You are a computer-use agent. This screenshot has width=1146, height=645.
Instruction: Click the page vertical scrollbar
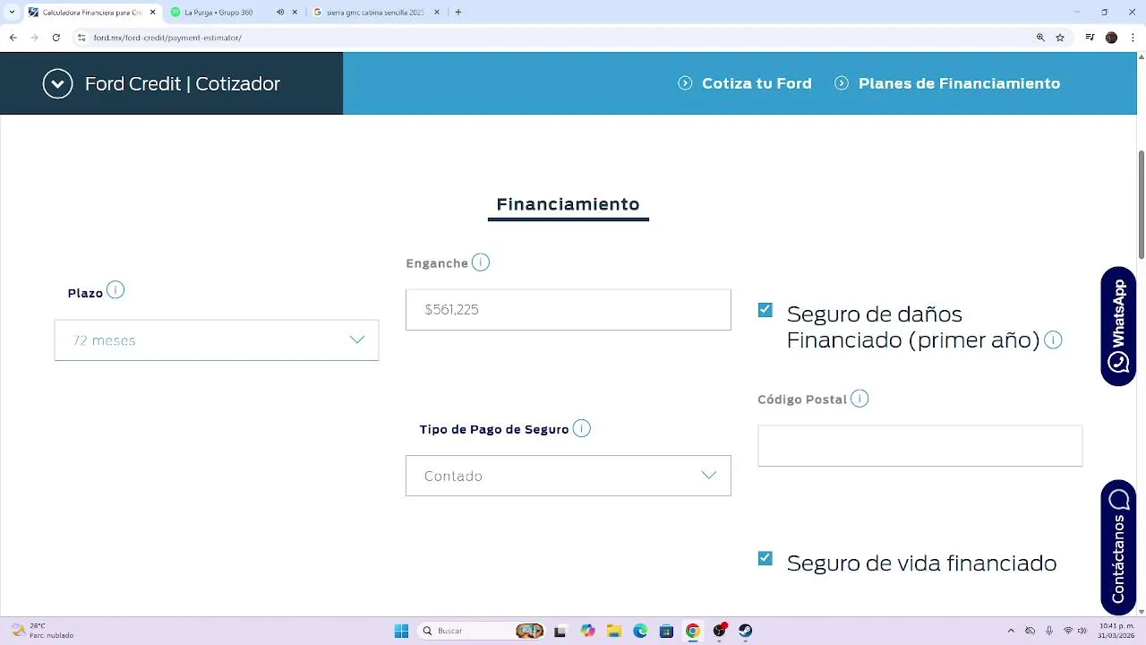[1141, 203]
